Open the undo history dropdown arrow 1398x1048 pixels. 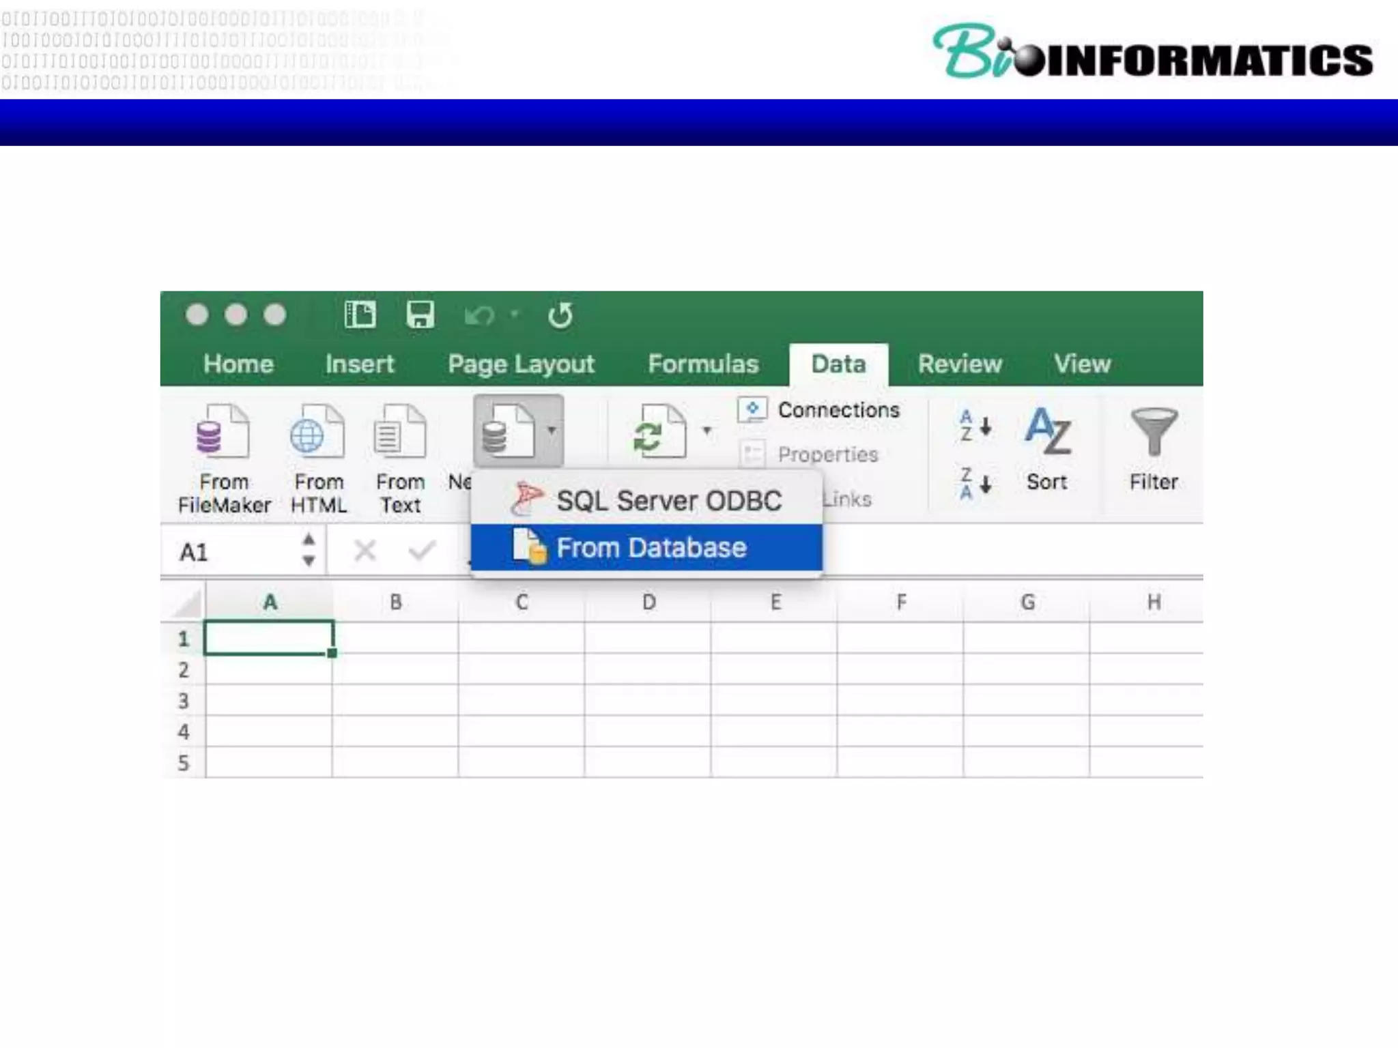515,315
